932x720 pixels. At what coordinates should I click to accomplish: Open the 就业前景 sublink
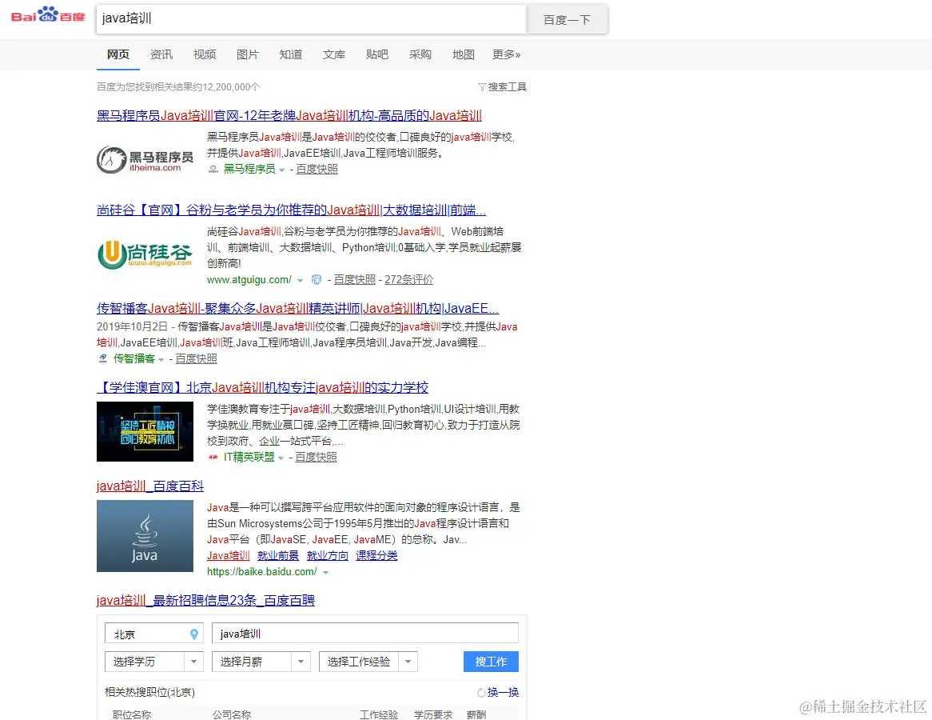click(278, 555)
